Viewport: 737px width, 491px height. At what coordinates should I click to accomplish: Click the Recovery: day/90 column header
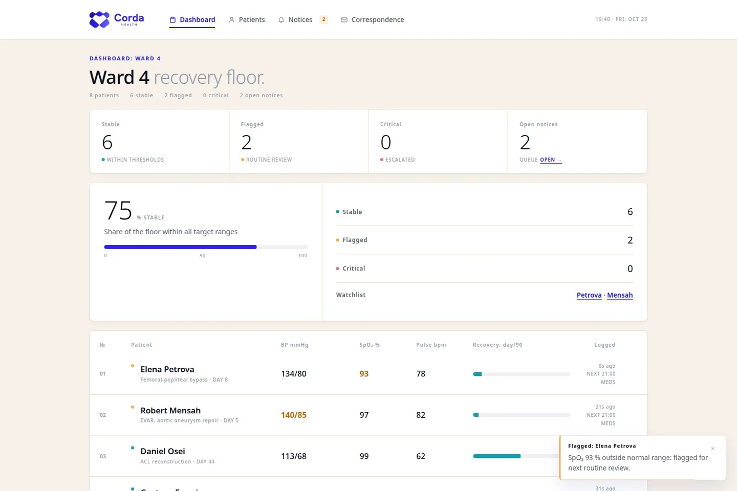click(497, 345)
